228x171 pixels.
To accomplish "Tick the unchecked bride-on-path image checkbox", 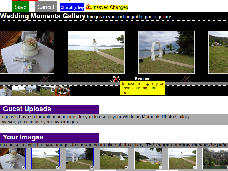I will pos(194,167).
